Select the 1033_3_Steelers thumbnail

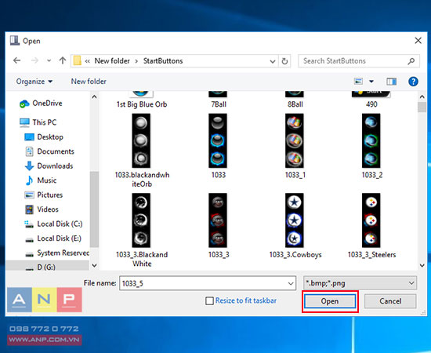[371, 220]
